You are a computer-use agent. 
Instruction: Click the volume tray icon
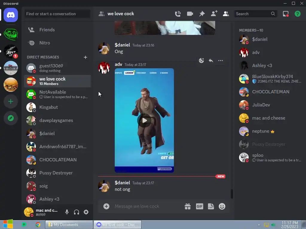(273, 225)
